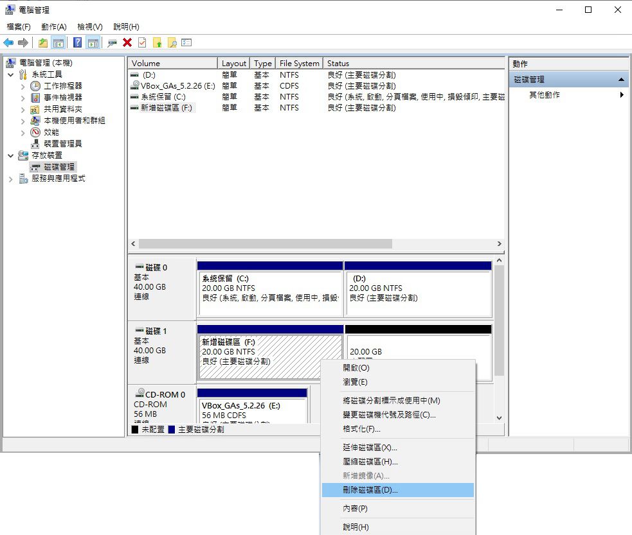Expand the 工作排程器 tree node
This screenshot has width=632, height=535.
click(x=23, y=87)
